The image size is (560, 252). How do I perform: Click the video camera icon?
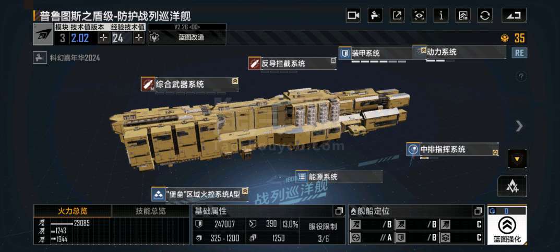click(x=353, y=15)
